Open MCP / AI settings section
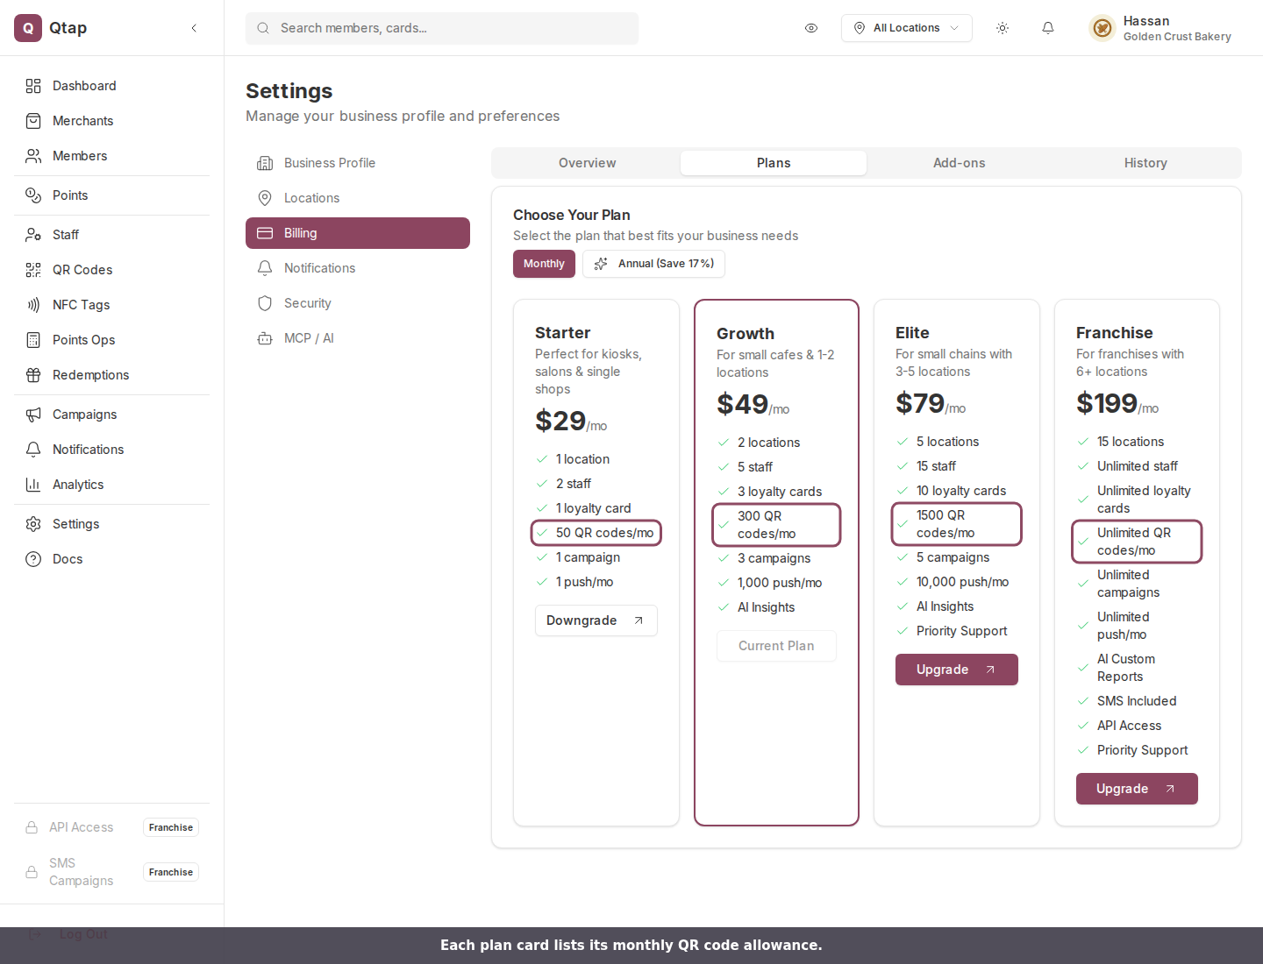The height and width of the screenshot is (964, 1263). click(x=358, y=338)
